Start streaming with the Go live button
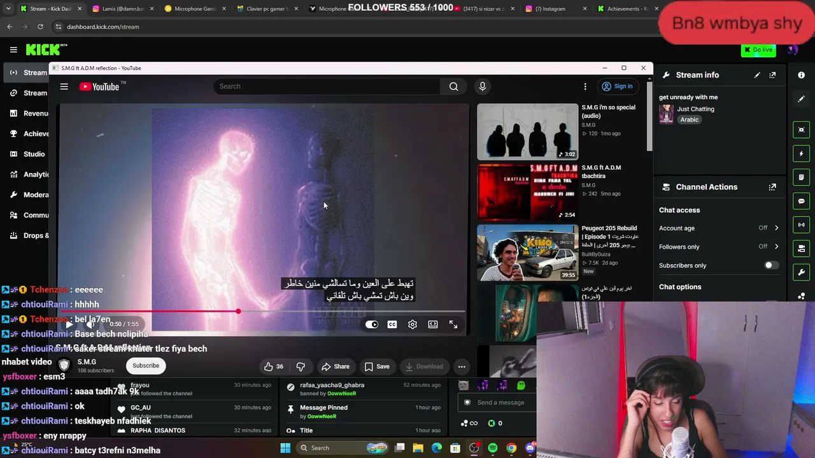The height and width of the screenshot is (458, 815). tap(758, 50)
